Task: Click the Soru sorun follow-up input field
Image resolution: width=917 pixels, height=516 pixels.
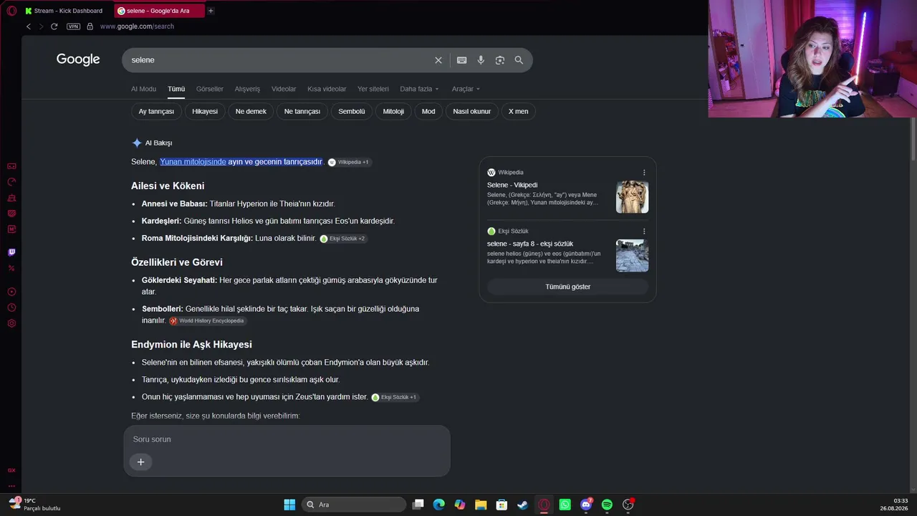Action: pos(287,439)
